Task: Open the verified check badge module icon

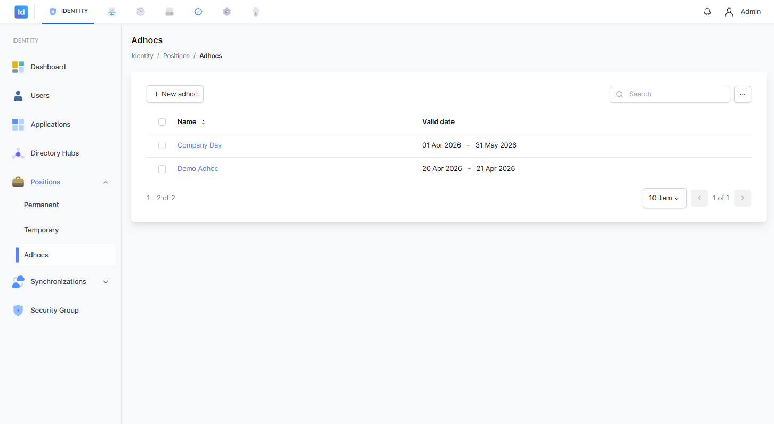Action: tap(198, 12)
